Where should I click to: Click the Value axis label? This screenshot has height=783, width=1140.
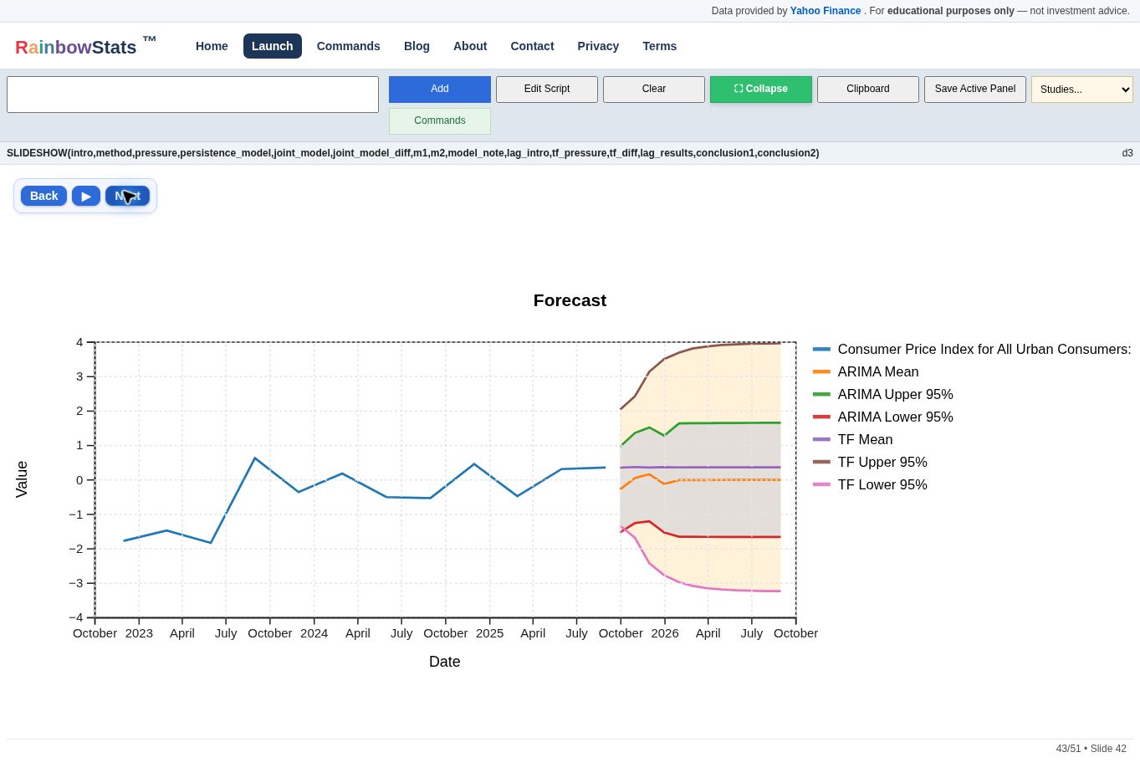point(22,479)
